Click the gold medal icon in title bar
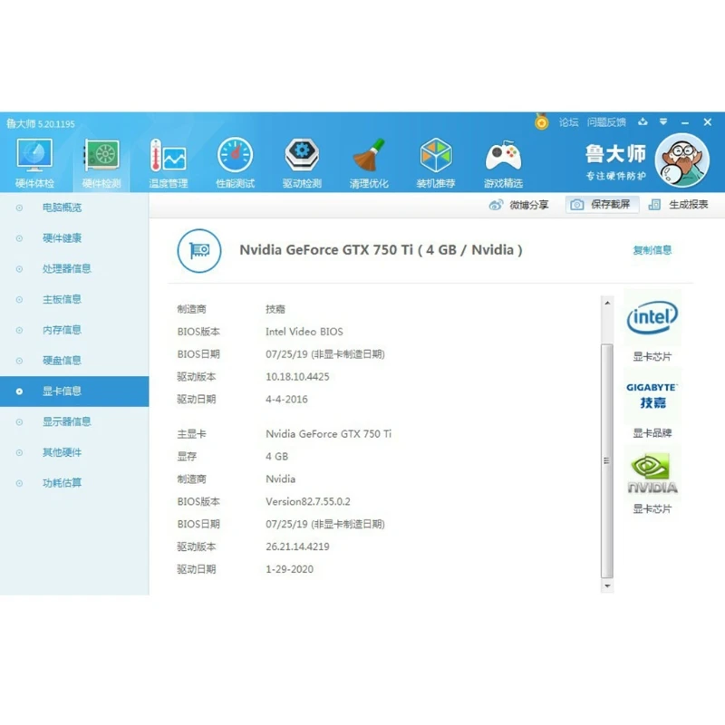The width and height of the screenshot is (725, 725). coord(541,121)
